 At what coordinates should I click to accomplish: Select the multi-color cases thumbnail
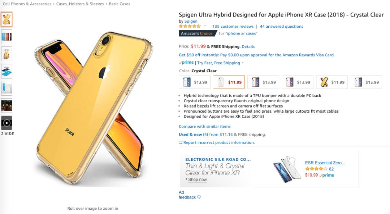[7, 37]
